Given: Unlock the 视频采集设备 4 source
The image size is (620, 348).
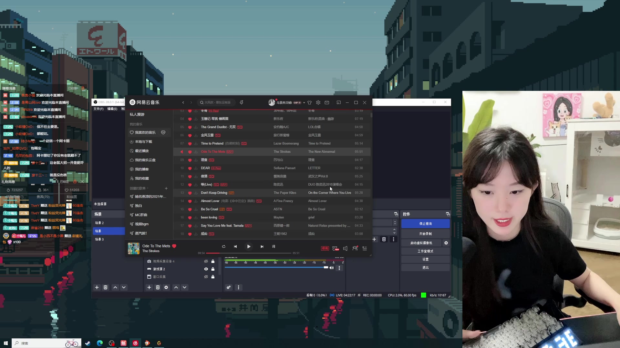Looking at the screenshot, I should 213,261.
